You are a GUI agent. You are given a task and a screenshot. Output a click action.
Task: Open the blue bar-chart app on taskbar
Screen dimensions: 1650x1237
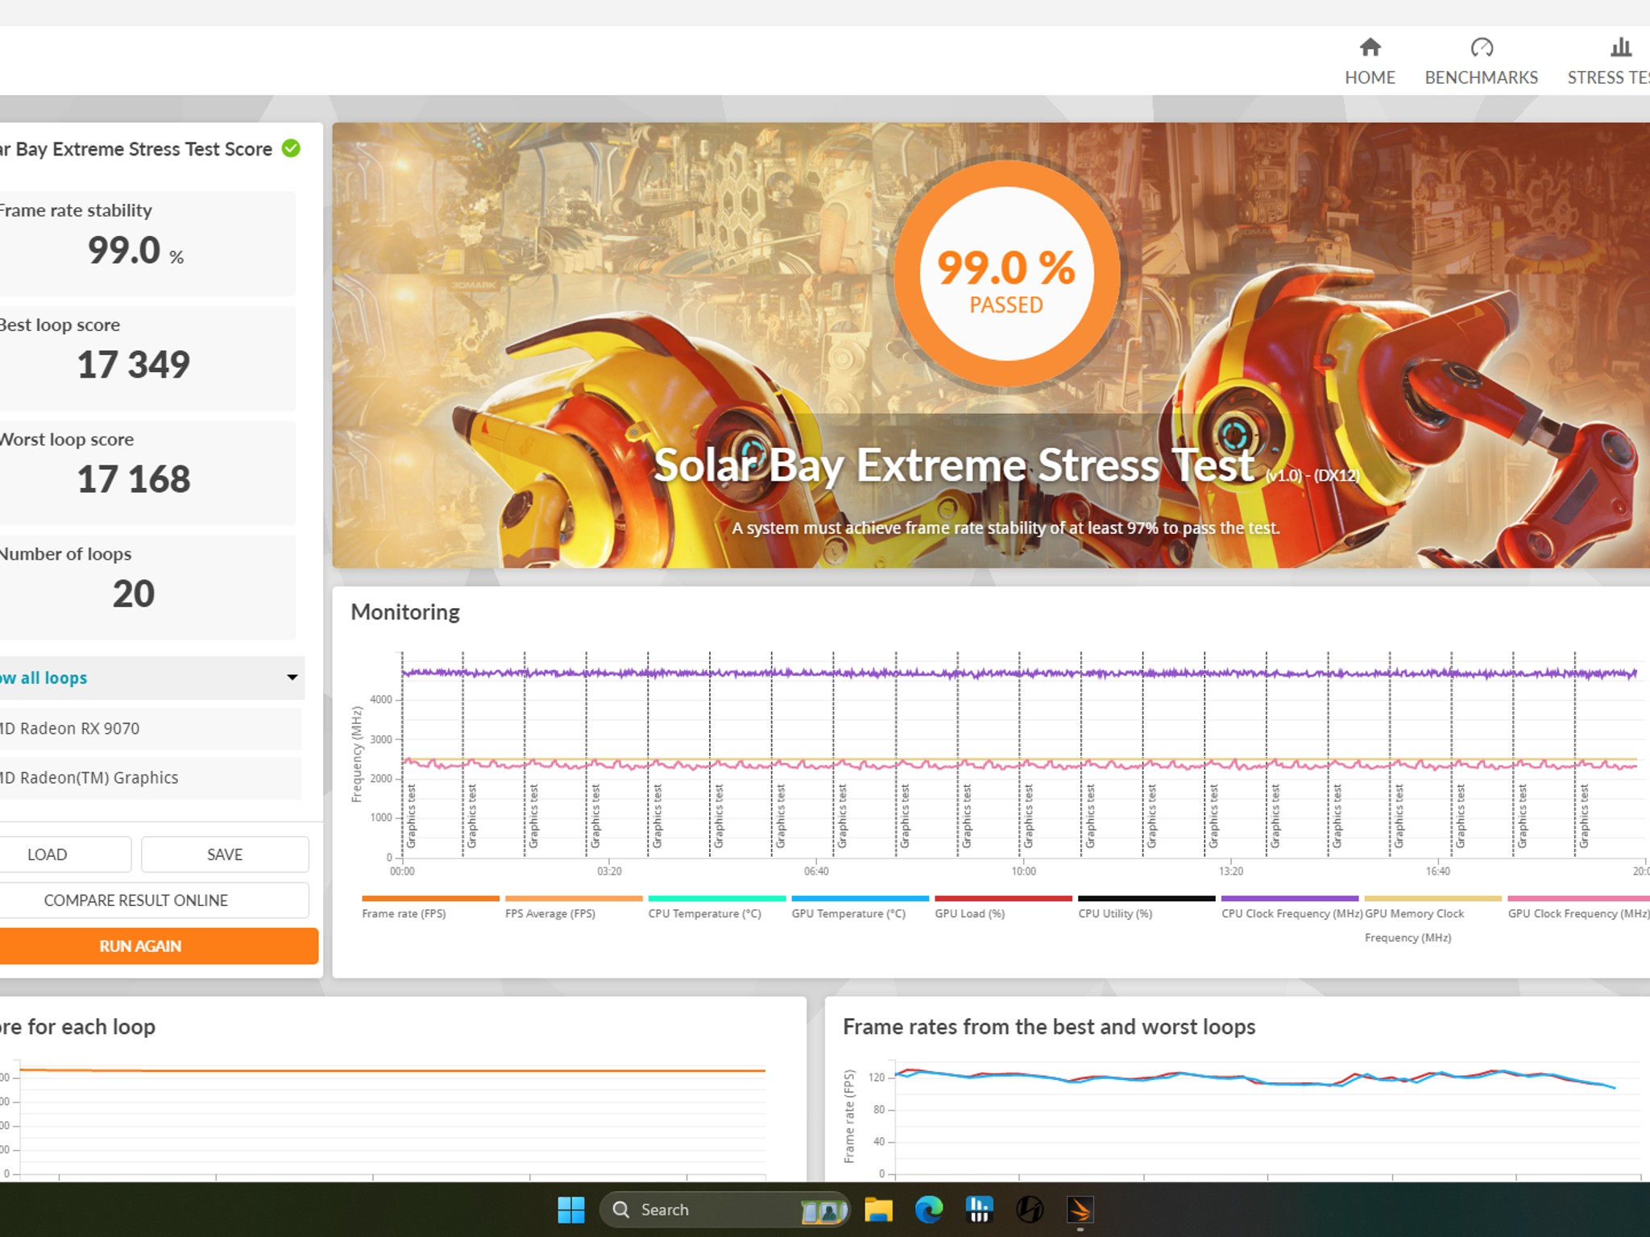click(x=979, y=1210)
